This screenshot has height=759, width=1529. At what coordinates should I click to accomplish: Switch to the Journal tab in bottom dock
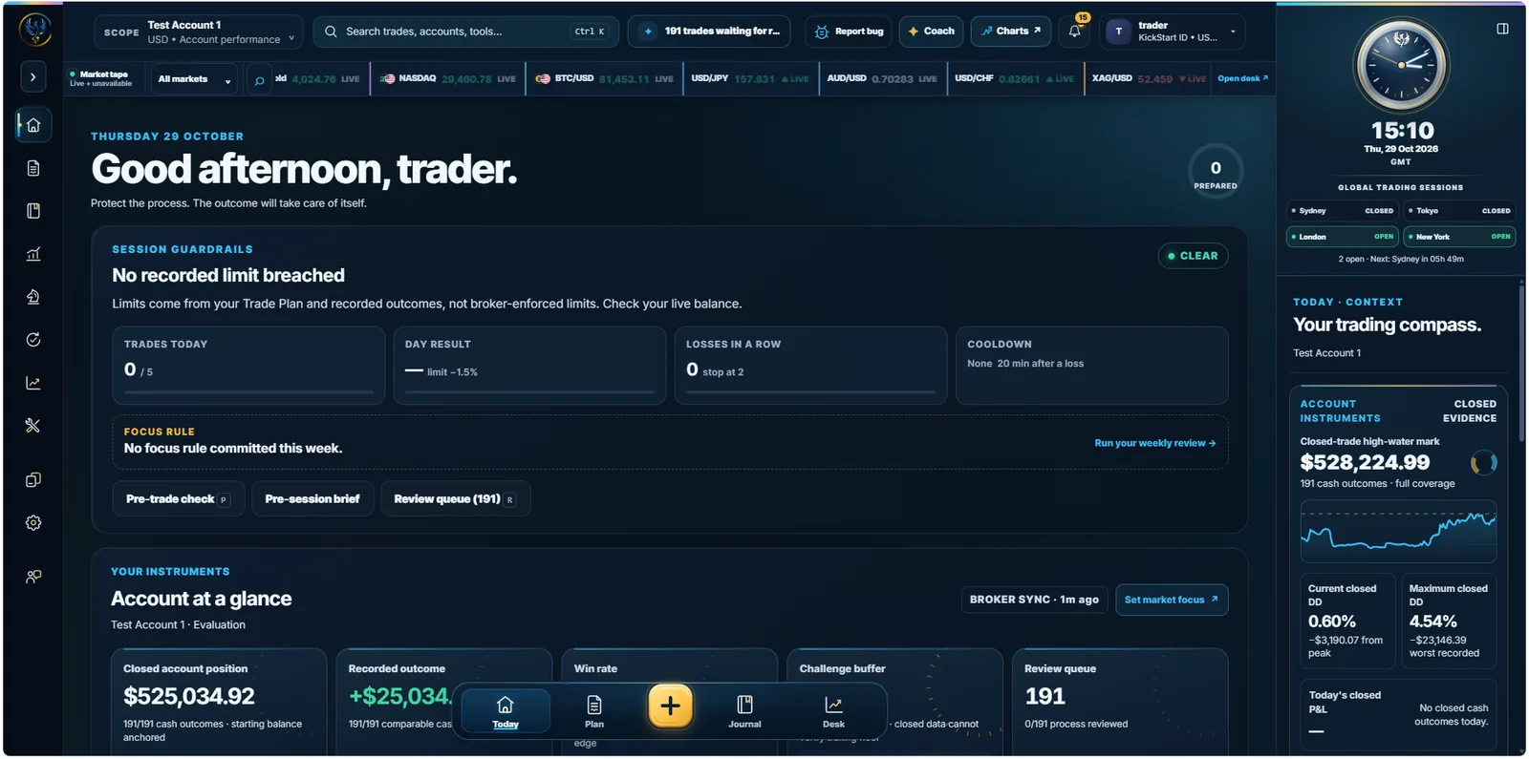point(744,712)
